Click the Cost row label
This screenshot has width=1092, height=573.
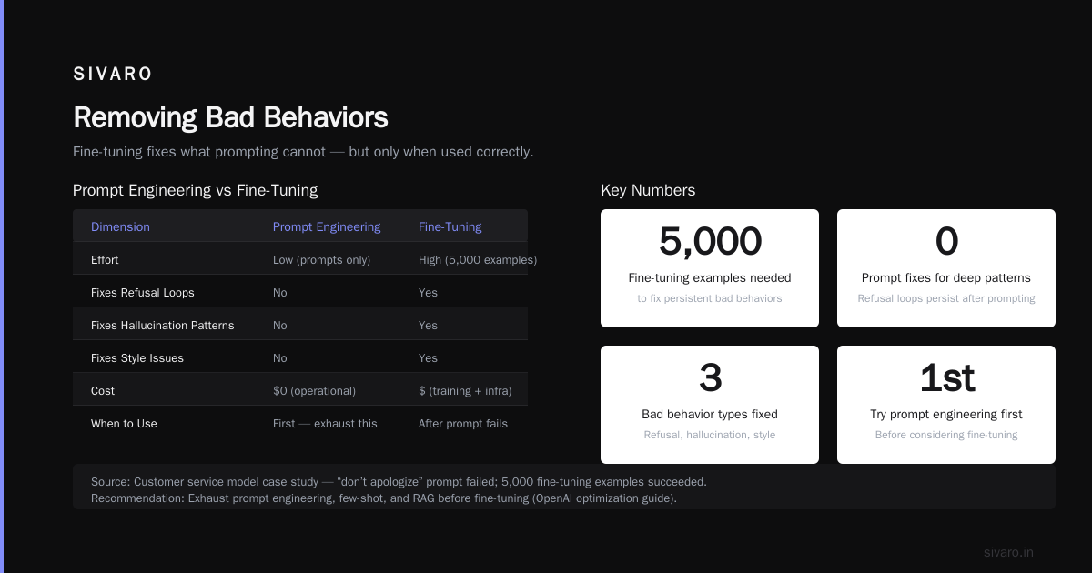coord(103,391)
